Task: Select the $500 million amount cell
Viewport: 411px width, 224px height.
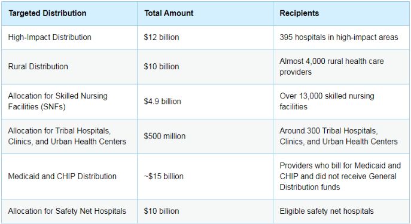Action: click(205, 136)
